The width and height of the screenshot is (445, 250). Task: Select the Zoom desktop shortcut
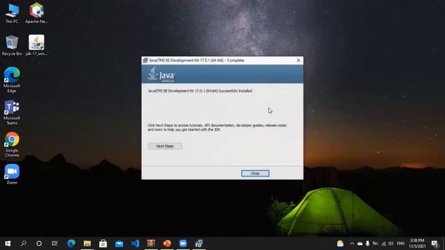click(12, 174)
